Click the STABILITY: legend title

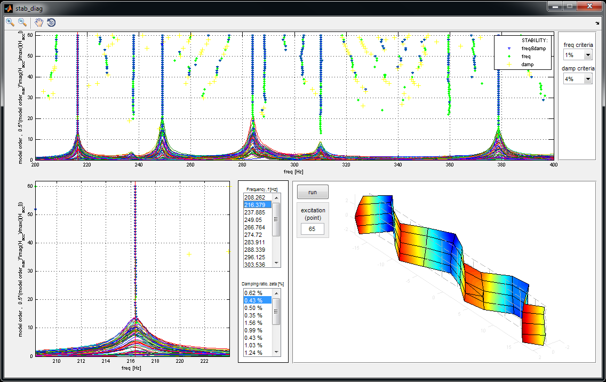pos(535,40)
